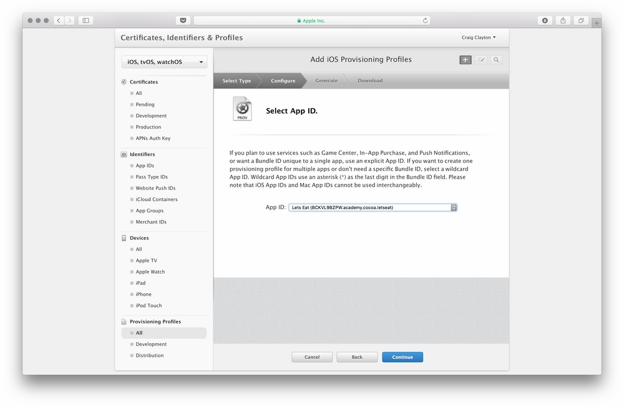Click the Download step

[x=370, y=81]
